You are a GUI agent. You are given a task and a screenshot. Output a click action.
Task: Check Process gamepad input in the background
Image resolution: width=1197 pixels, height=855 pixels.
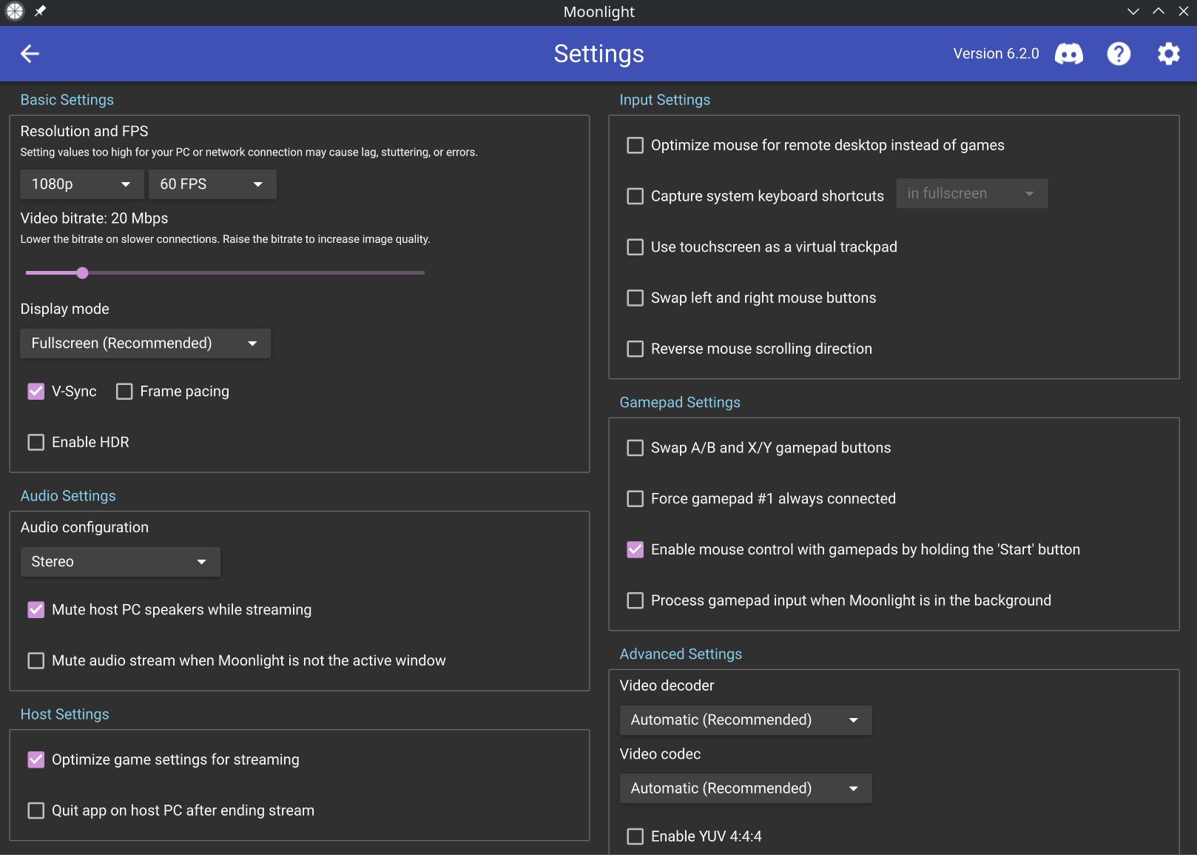coord(635,601)
